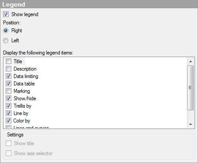Uncheck the Trellis by legend item
This screenshot has width=198, height=163.
8,106
